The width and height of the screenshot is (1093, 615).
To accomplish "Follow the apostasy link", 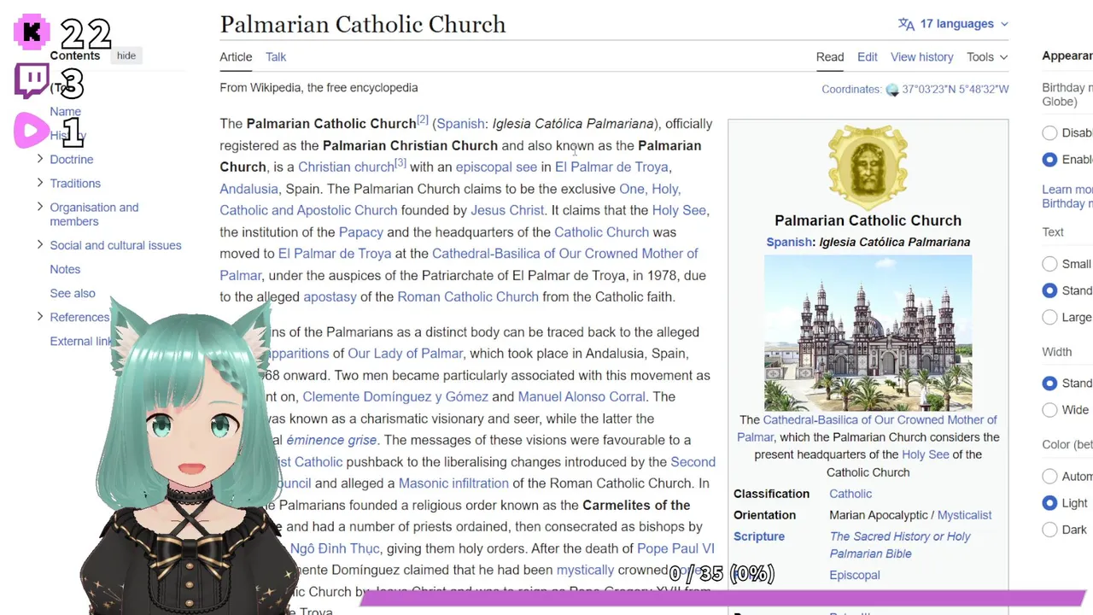I will pyautogui.click(x=330, y=297).
